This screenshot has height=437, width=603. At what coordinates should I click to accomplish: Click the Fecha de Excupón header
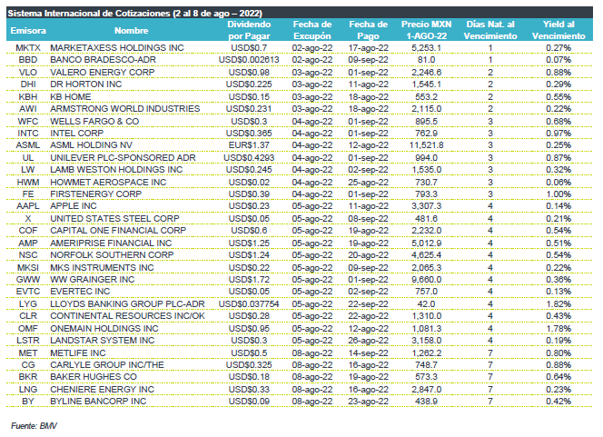[x=312, y=30]
